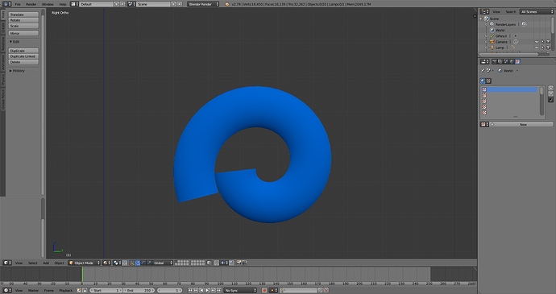556x294 pixels.
Task: Click the Blender logo in the info header
Action: (x=227, y=4)
